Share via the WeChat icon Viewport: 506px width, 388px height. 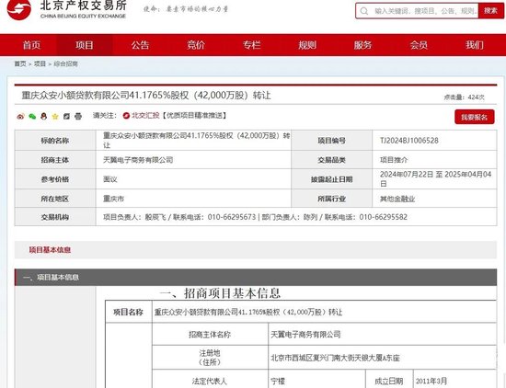[x=32, y=117]
